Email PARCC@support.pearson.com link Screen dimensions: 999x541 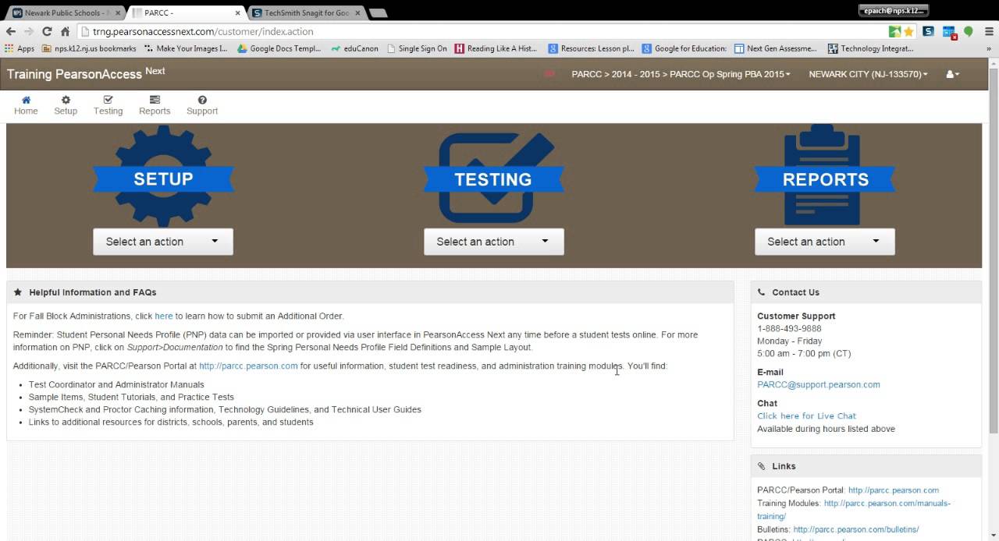pos(819,384)
